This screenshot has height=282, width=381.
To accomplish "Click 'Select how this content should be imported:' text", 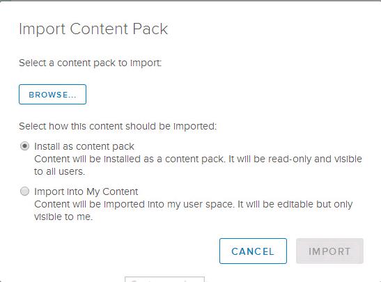I will (x=118, y=126).
